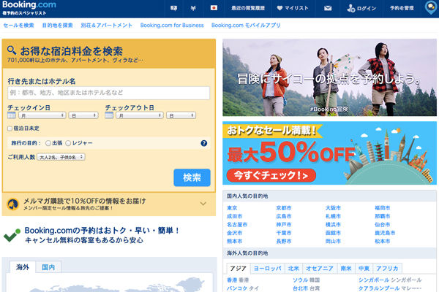
Task: Click the 東京 destination link
Action: tap(232, 208)
